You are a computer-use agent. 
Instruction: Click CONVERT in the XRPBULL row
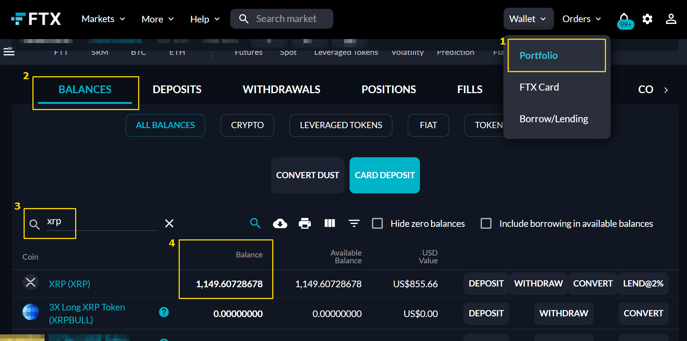coord(643,313)
